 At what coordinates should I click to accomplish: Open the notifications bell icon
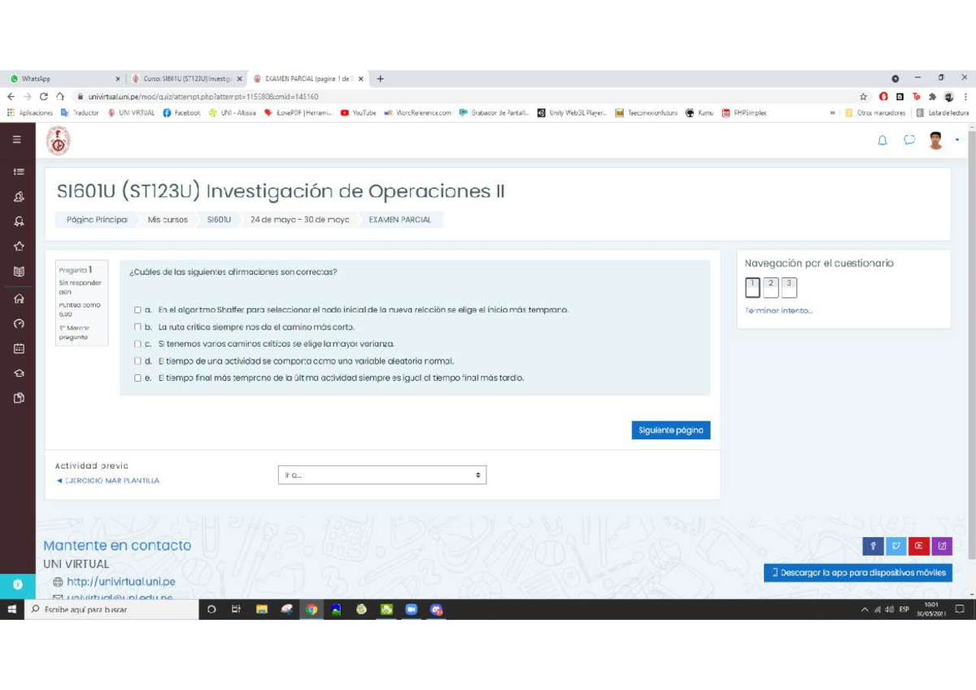click(881, 141)
